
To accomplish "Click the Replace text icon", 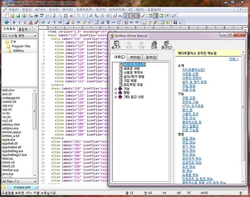I will tap(97, 16).
